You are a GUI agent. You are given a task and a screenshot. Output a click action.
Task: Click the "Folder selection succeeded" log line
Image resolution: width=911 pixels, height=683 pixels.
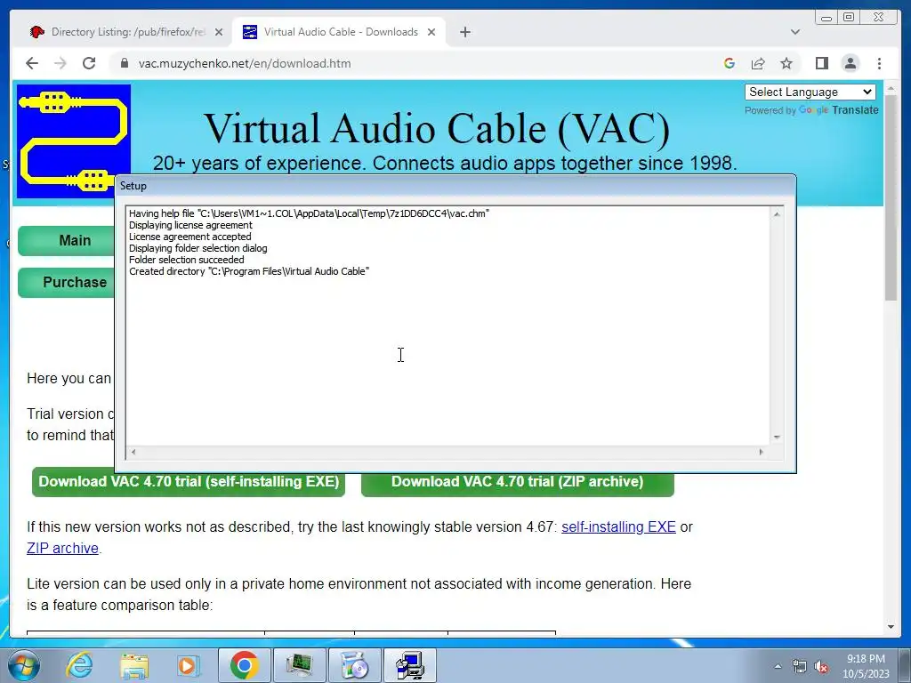(187, 260)
